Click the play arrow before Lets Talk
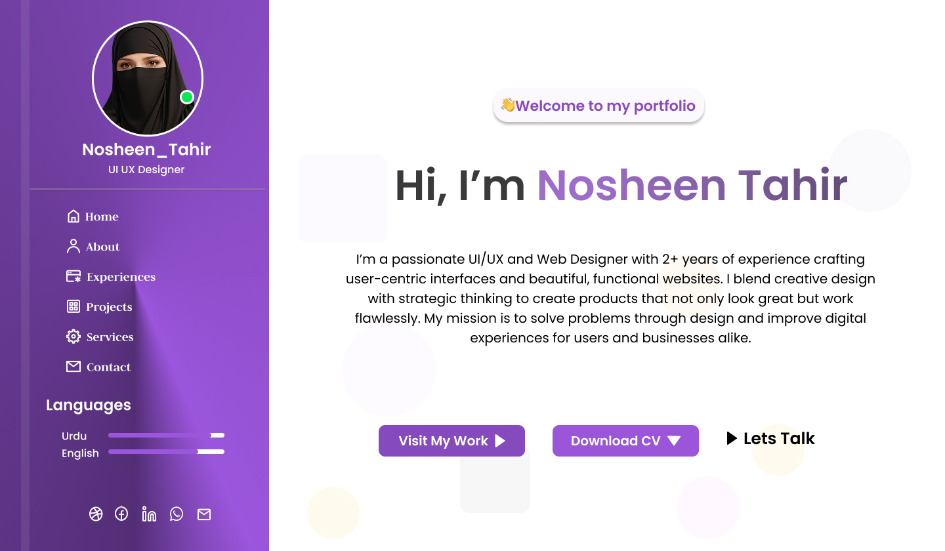The image size is (945, 551). pos(732,438)
